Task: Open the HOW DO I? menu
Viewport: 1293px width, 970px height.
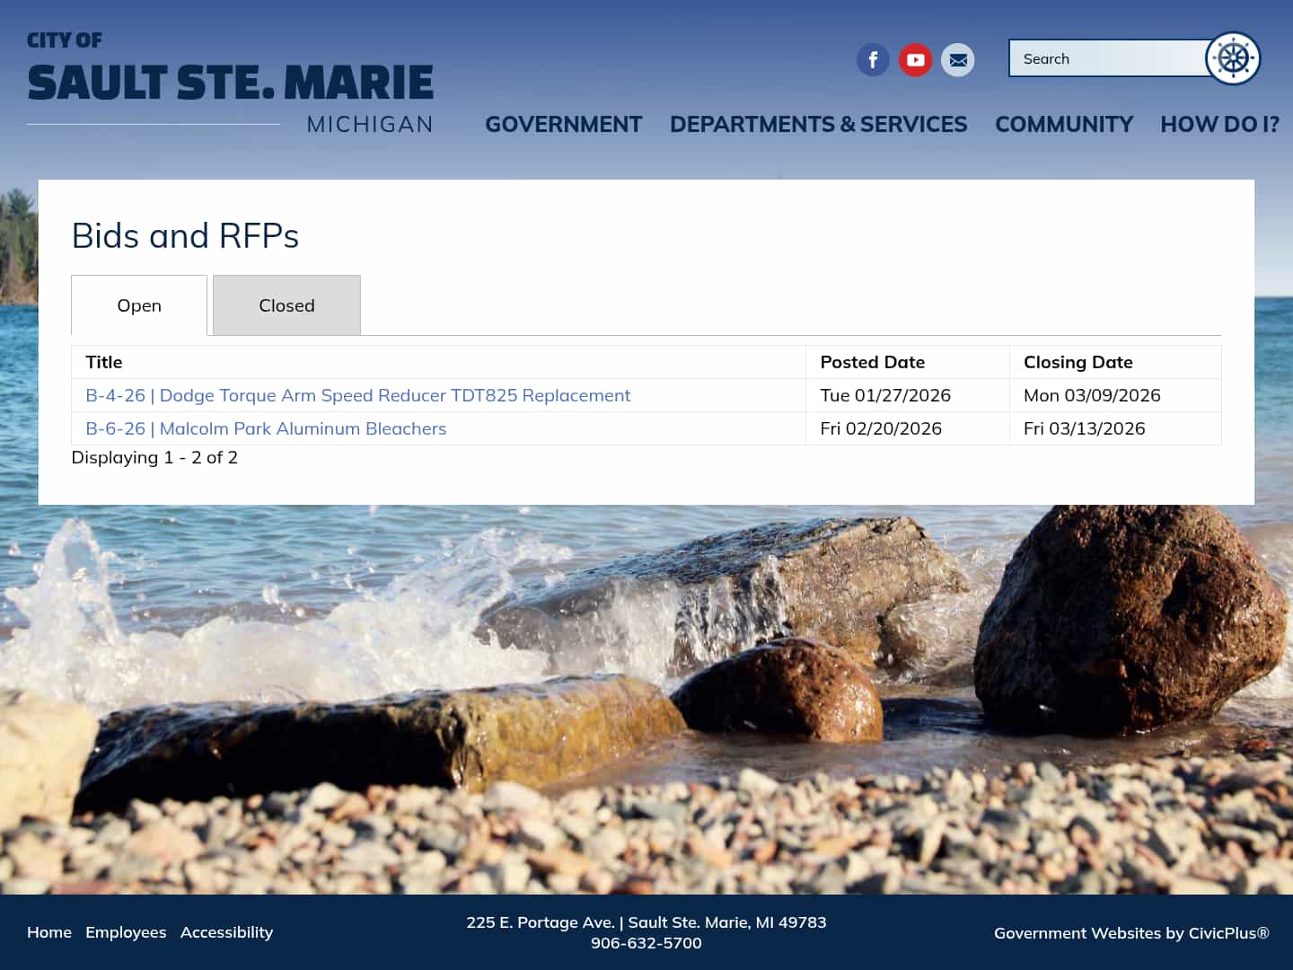Action: [1218, 124]
